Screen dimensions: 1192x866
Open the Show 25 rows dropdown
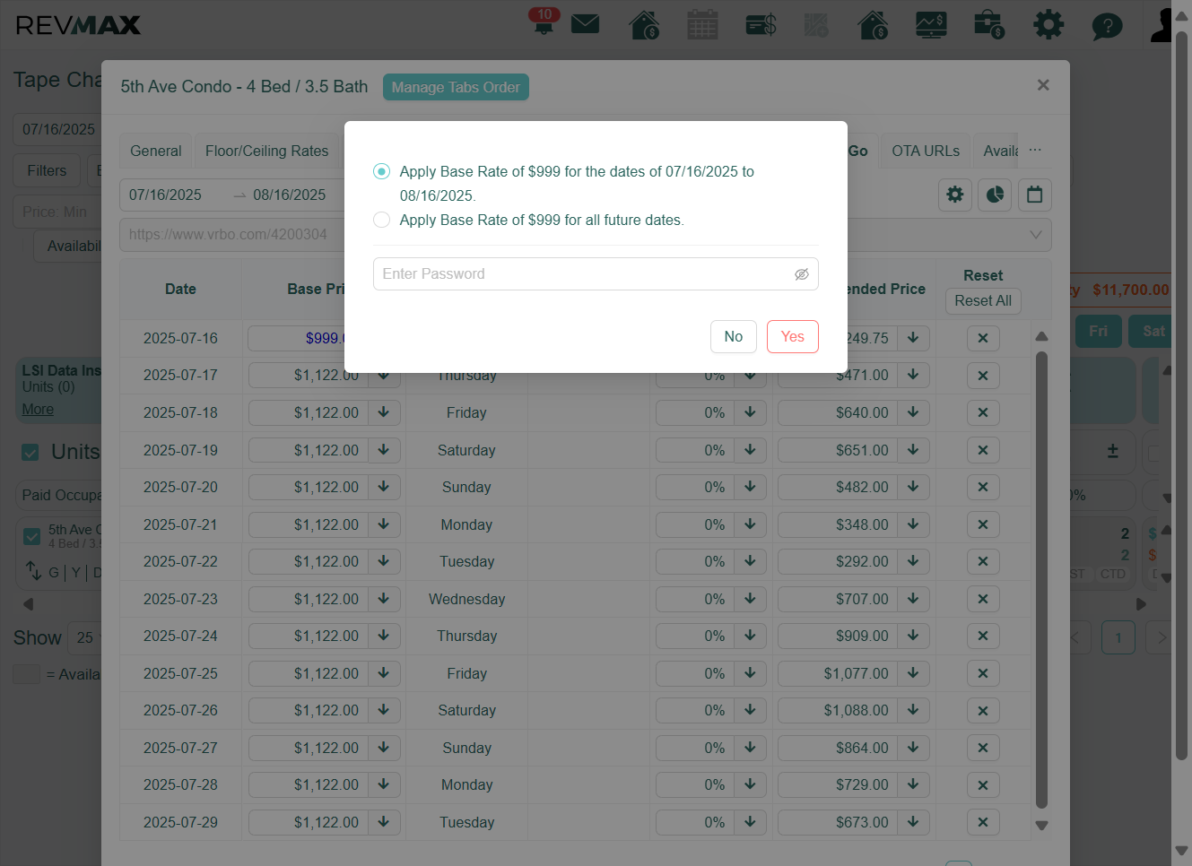(86, 637)
